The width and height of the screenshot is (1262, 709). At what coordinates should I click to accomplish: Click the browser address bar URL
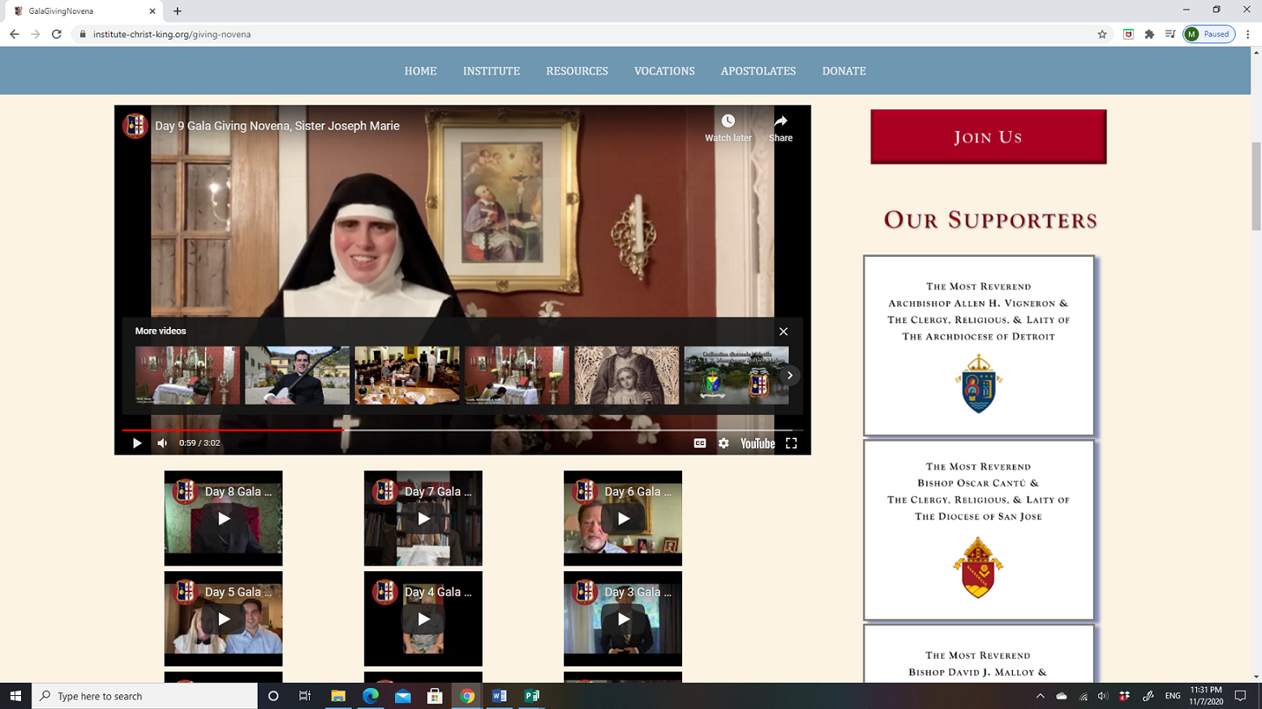[x=172, y=34]
